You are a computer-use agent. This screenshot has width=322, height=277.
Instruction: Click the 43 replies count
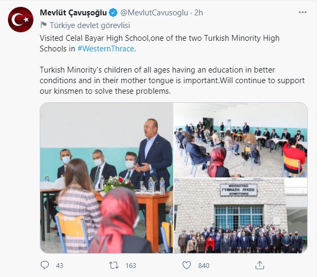click(x=59, y=266)
